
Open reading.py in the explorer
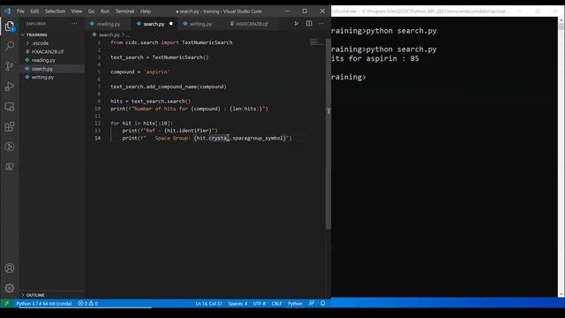[43, 60]
